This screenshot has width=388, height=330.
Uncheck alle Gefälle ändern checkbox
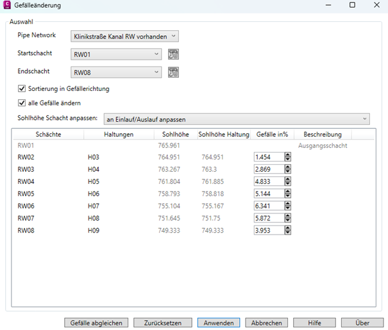click(22, 103)
